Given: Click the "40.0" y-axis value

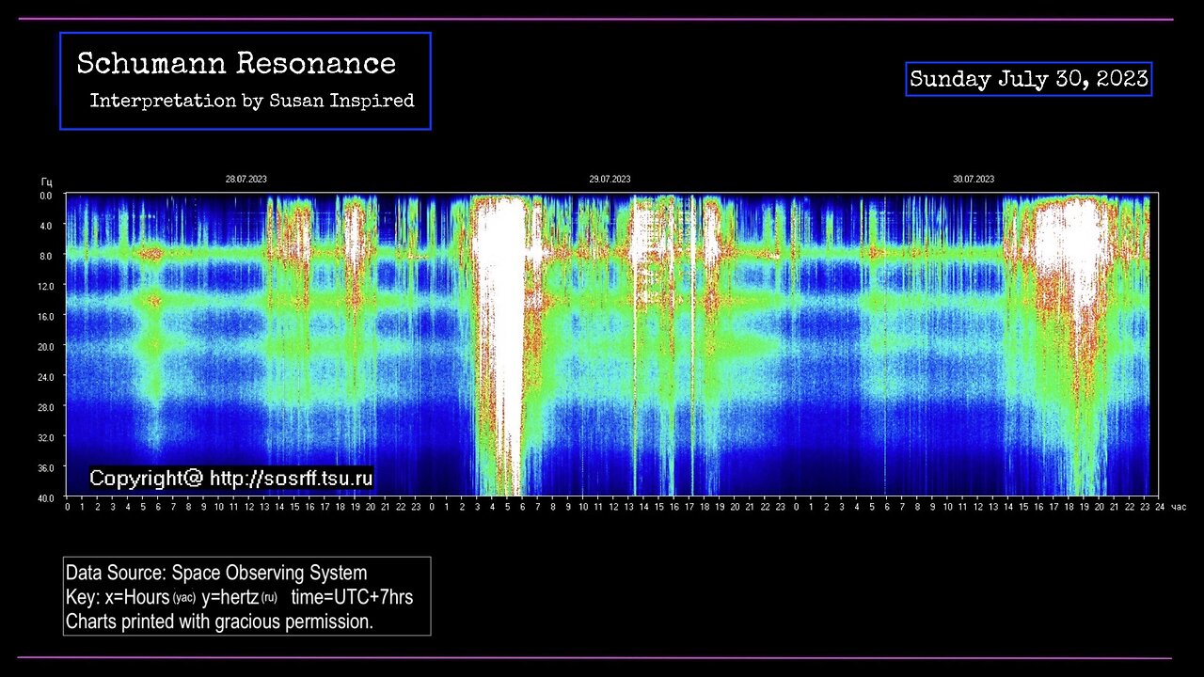Looking at the screenshot, I should pos(46,497).
